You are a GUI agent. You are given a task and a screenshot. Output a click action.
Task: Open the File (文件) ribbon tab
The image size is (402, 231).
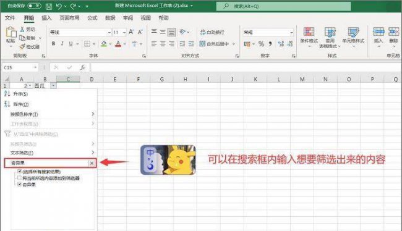coord(10,18)
